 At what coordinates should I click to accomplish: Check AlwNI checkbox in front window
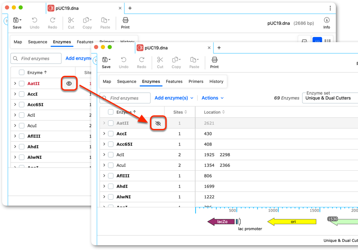pos(111,197)
